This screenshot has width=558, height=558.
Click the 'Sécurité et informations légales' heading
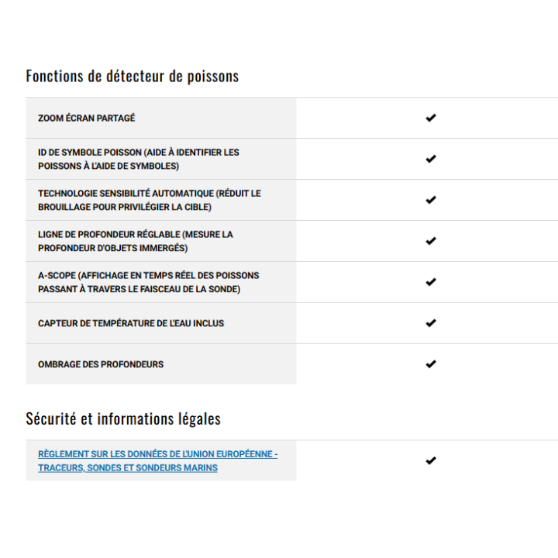tap(123, 418)
